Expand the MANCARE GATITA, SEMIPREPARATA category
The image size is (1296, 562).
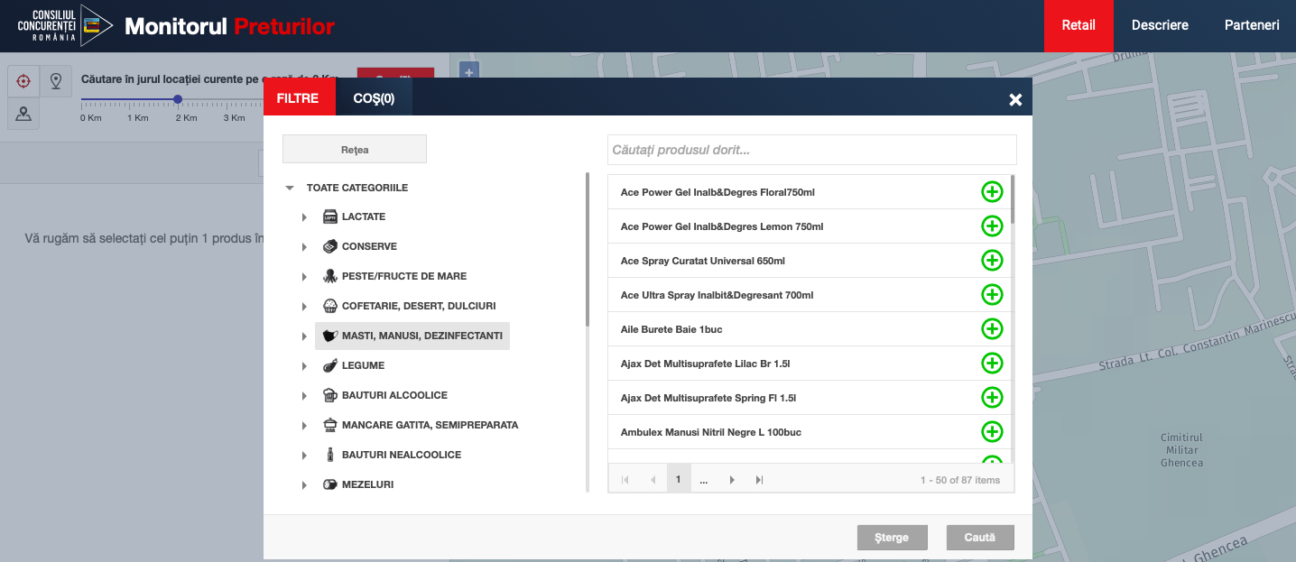tap(304, 426)
